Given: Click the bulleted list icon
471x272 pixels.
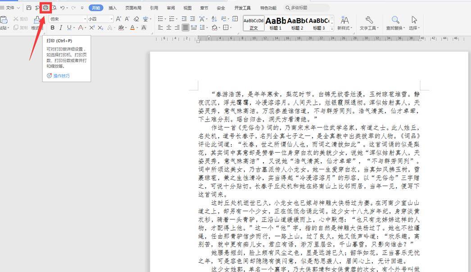Looking at the screenshot, I should pyautogui.click(x=160, y=19).
